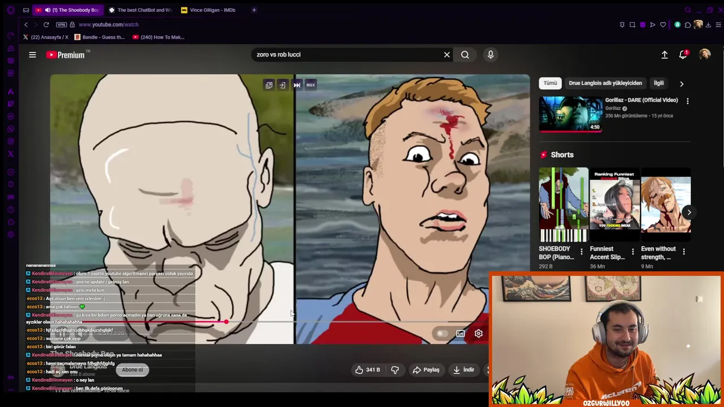Switch to best ChatBot tab
This screenshot has width=724, height=407.
(x=140, y=10)
